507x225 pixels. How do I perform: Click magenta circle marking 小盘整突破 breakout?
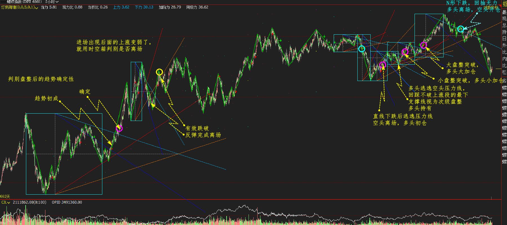[405, 51]
